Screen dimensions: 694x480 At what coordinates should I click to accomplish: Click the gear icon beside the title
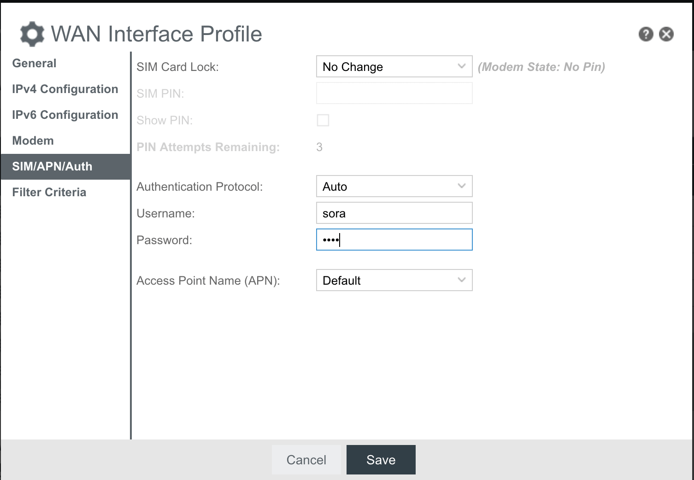coord(32,34)
